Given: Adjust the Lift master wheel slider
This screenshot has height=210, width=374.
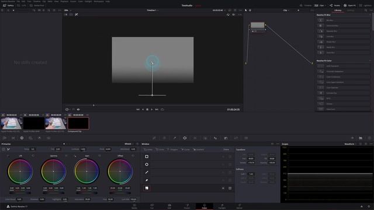Looking at the screenshot, I should pos(20,192).
